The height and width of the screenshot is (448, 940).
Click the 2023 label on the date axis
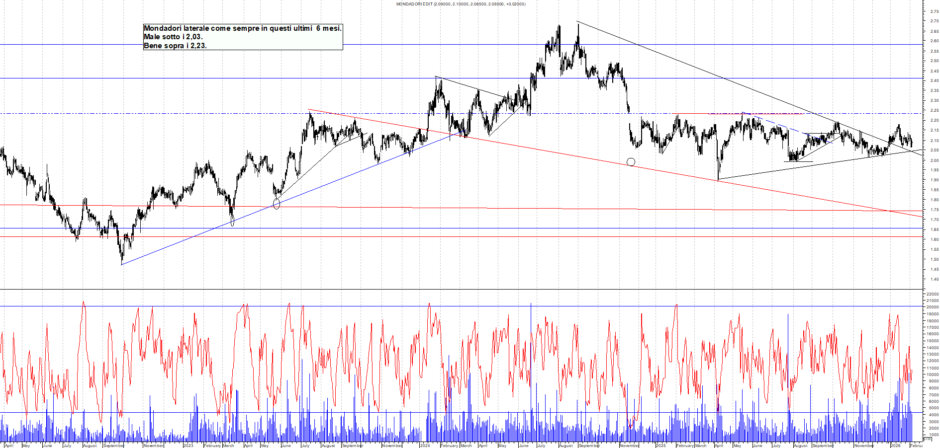coord(188,446)
